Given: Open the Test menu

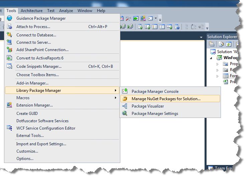Looking at the screenshot, I should coord(51,11).
